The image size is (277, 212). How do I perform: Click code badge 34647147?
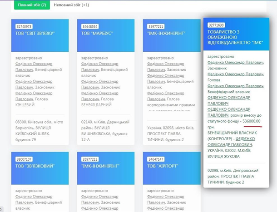(x=155, y=160)
